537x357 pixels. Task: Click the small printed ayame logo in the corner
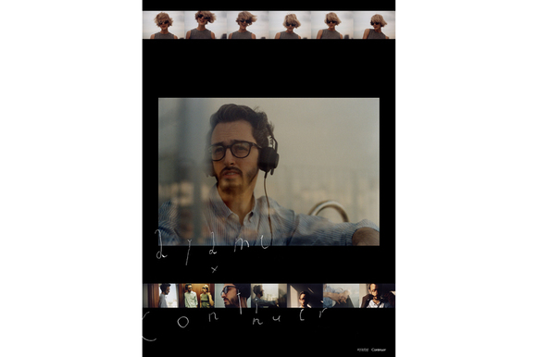(x=363, y=350)
